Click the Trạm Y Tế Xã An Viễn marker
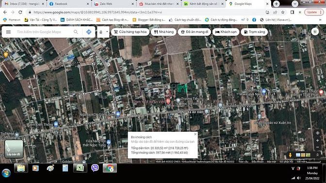Screen dimensions: 326x183 point(168,101)
